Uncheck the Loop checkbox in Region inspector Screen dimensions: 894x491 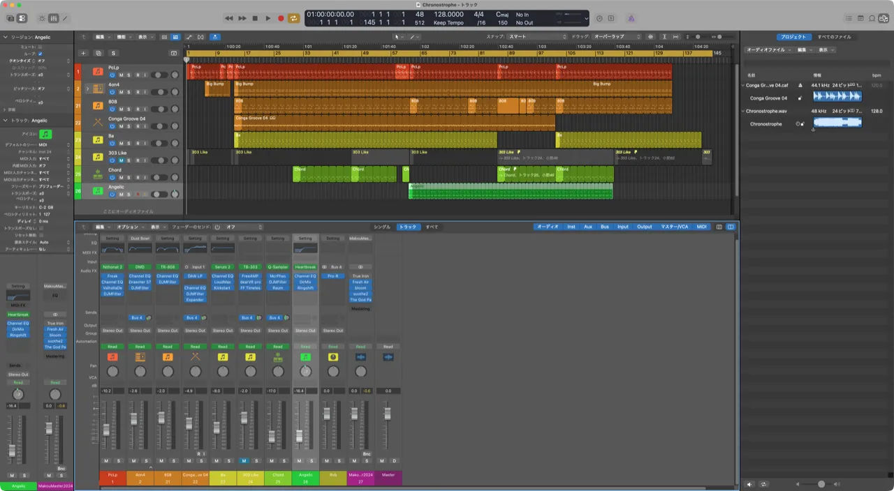[40, 54]
